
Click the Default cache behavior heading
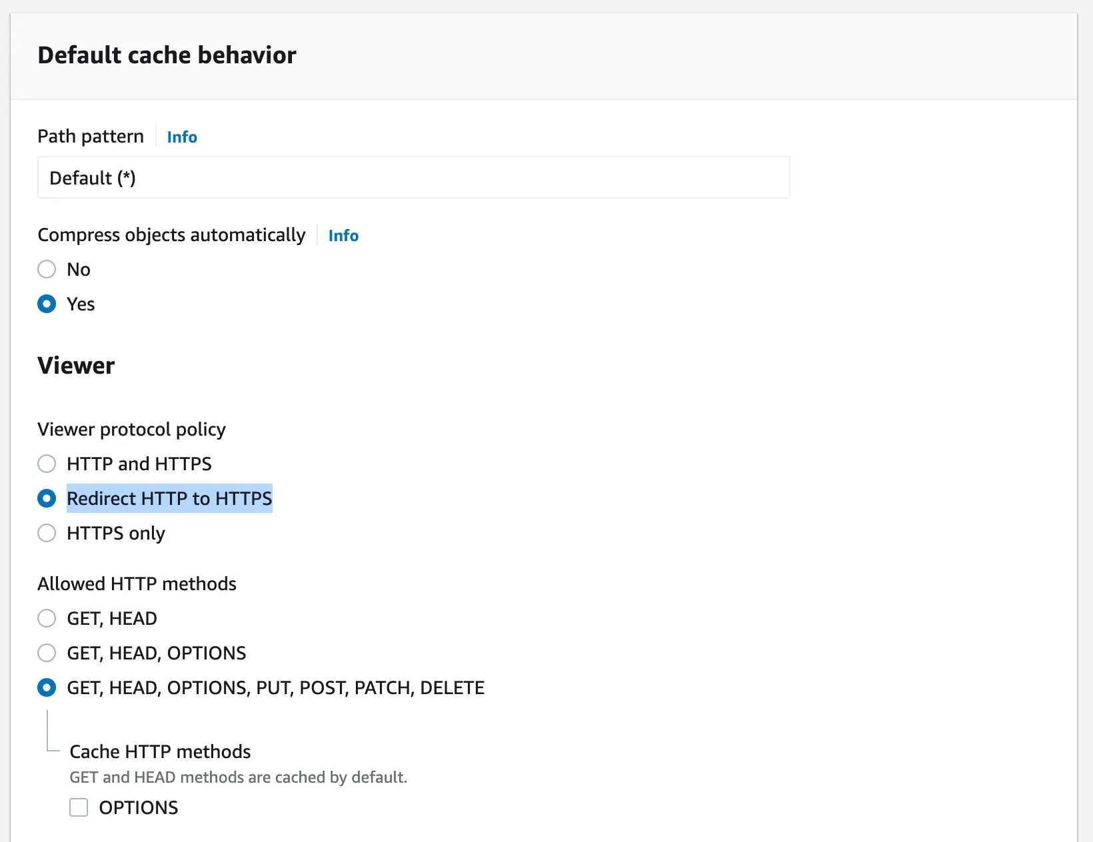click(167, 55)
